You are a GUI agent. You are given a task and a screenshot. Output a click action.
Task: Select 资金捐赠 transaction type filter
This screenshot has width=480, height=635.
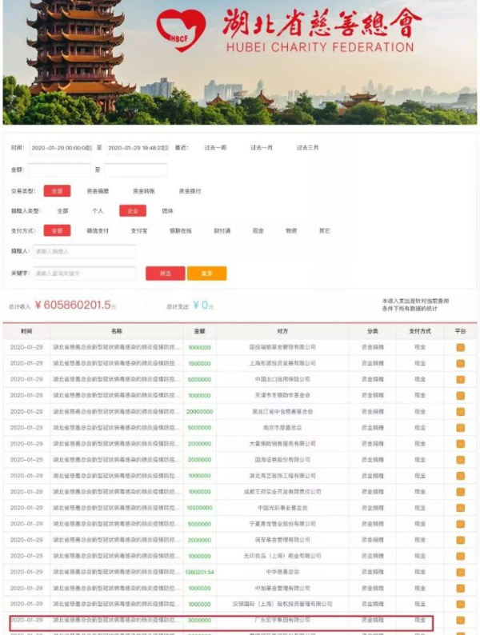click(98, 191)
